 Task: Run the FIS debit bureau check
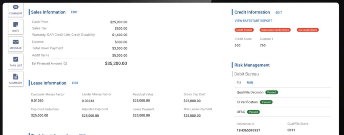click(250, 83)
